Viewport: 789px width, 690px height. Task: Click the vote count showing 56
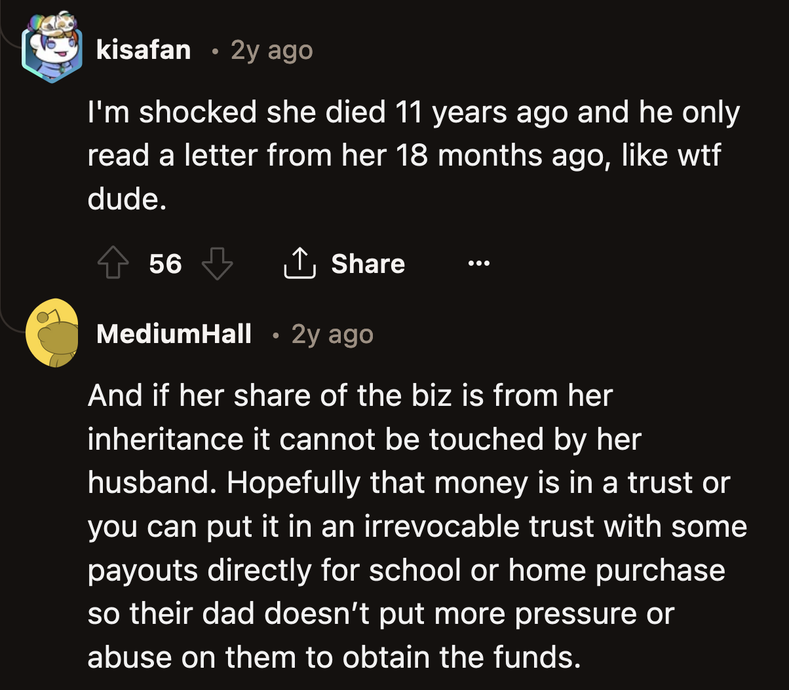[164, 264]
